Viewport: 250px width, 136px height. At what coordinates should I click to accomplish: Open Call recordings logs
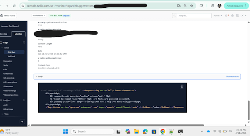click(9, 78)
